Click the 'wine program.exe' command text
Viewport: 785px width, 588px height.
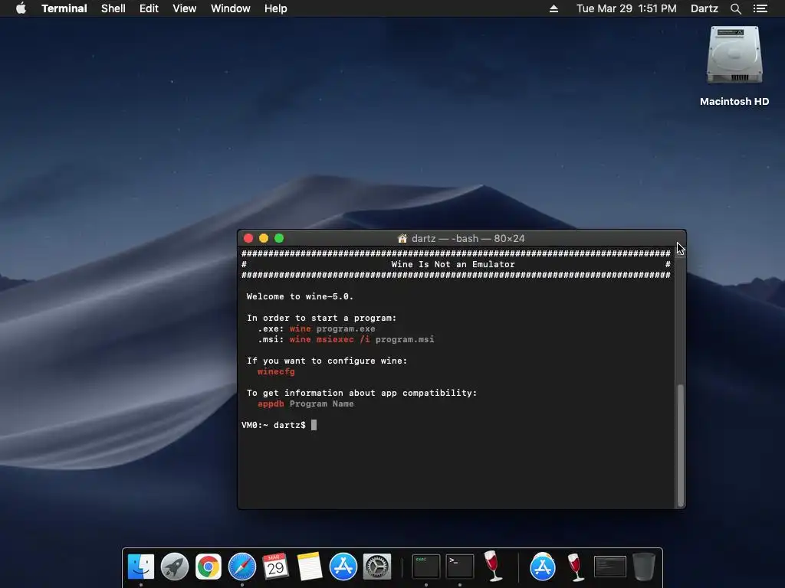pos(333,329)
